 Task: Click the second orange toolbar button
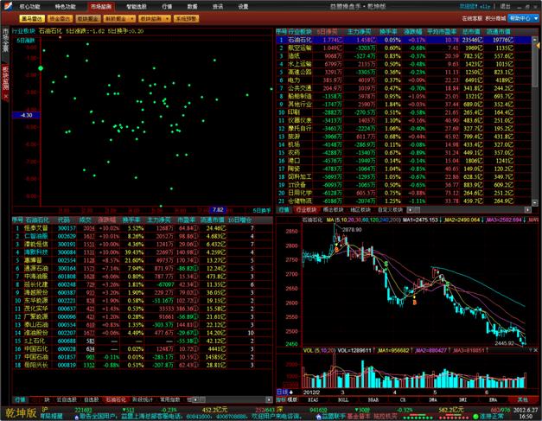[x=61, y=19]
